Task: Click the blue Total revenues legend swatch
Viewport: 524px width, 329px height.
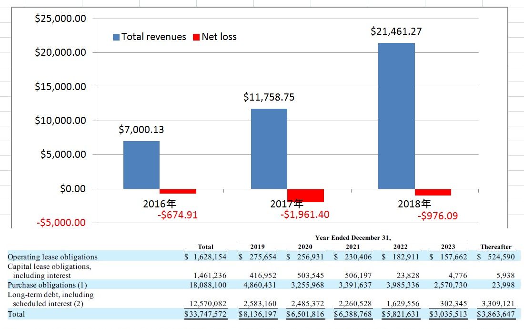Action: [x=116, y=37]
